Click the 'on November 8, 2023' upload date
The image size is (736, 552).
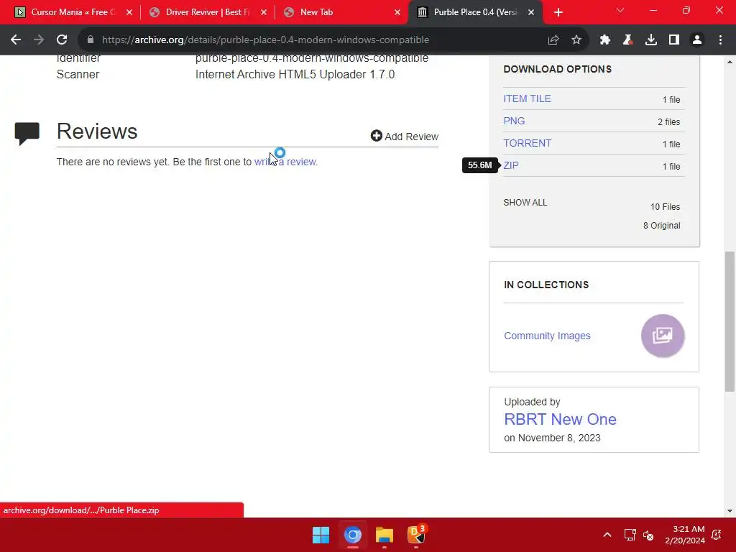coord(552,438)
